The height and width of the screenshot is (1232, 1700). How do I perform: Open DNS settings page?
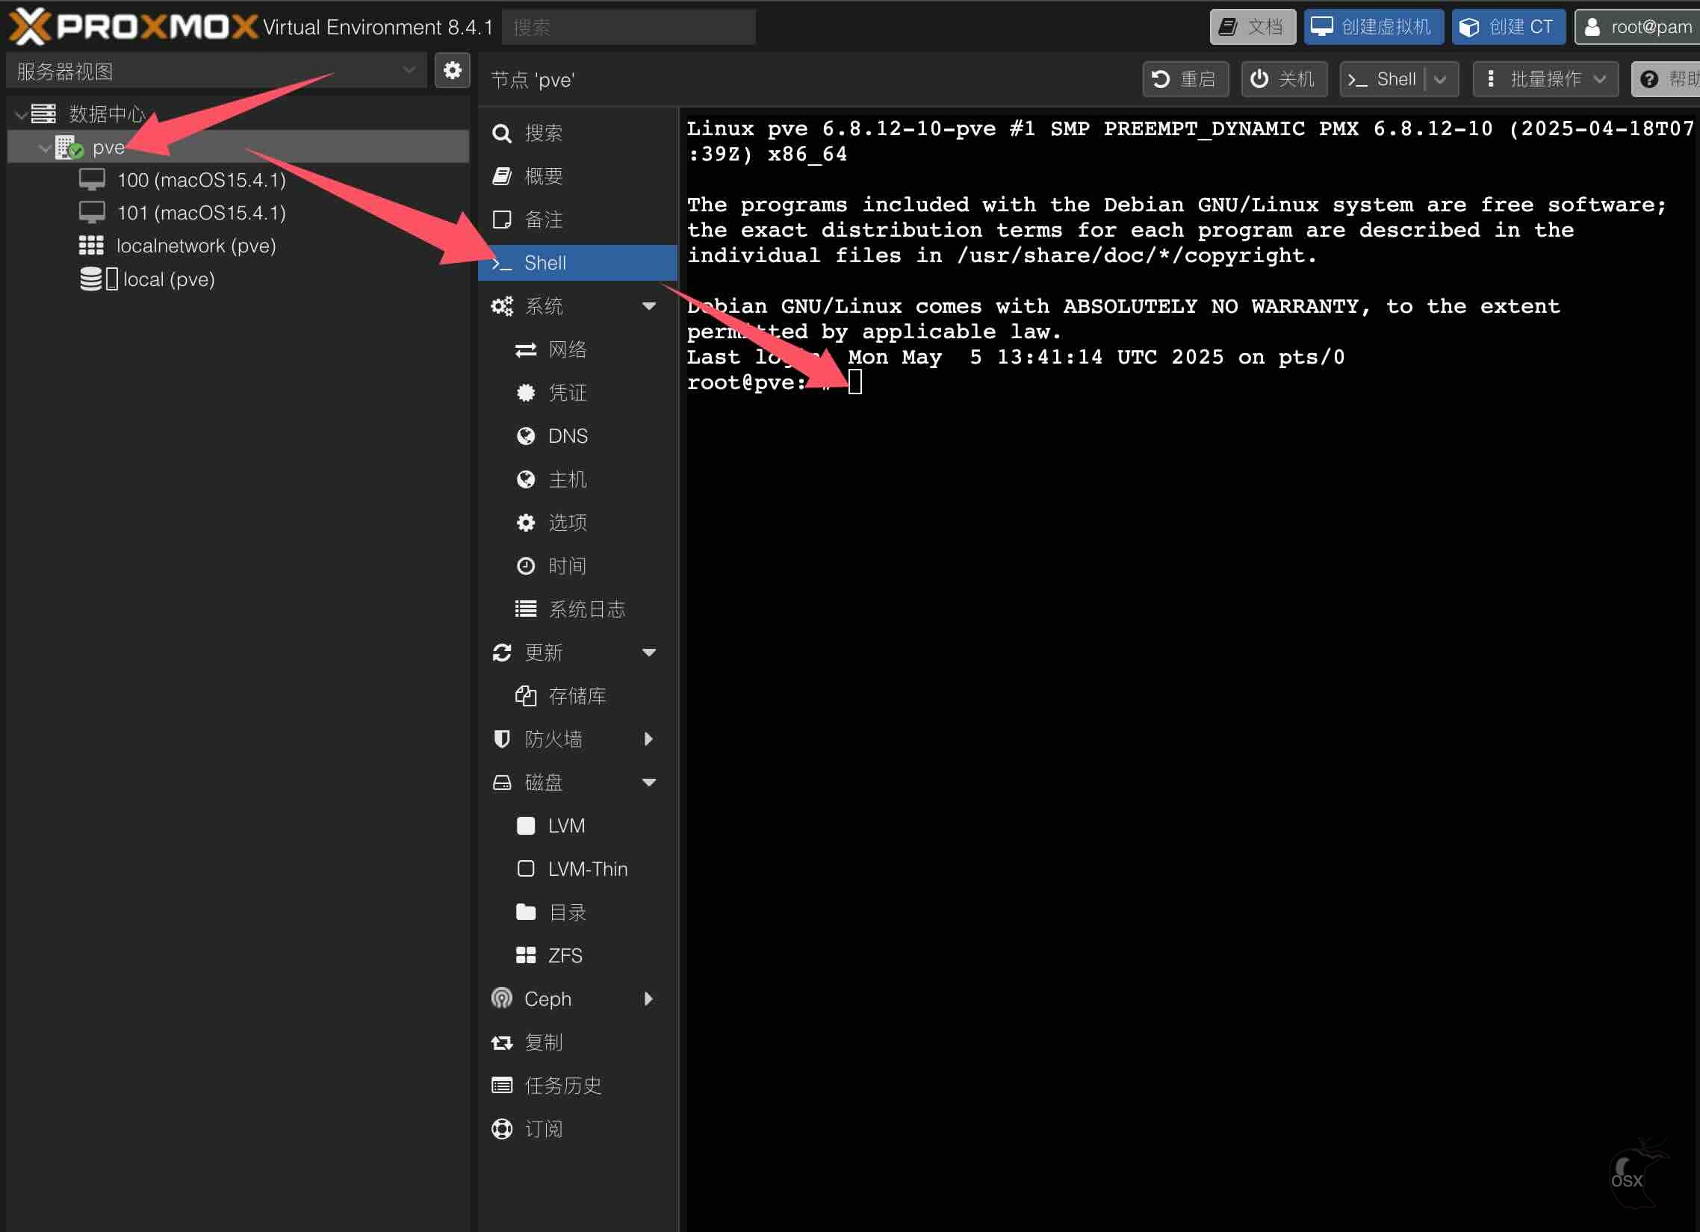click(x=577, y=436)
